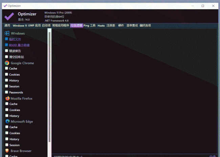220x157 pixels.
Task: Check Microsoft Edge Session
Action: pyautogui.click(x=7, y=145)
